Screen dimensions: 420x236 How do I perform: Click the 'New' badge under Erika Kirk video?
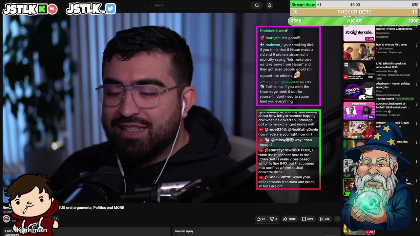click(379, 79)
